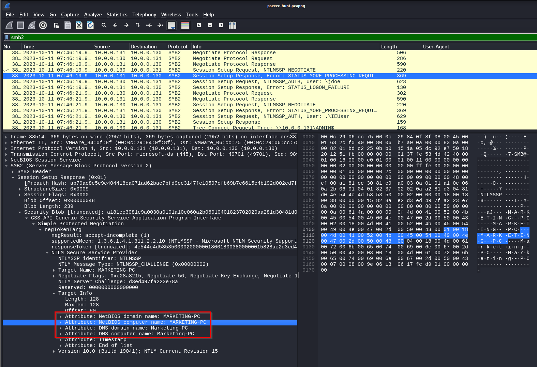Click go back in packet history arrow
The image size is (537, 367).
pos(115,25)
